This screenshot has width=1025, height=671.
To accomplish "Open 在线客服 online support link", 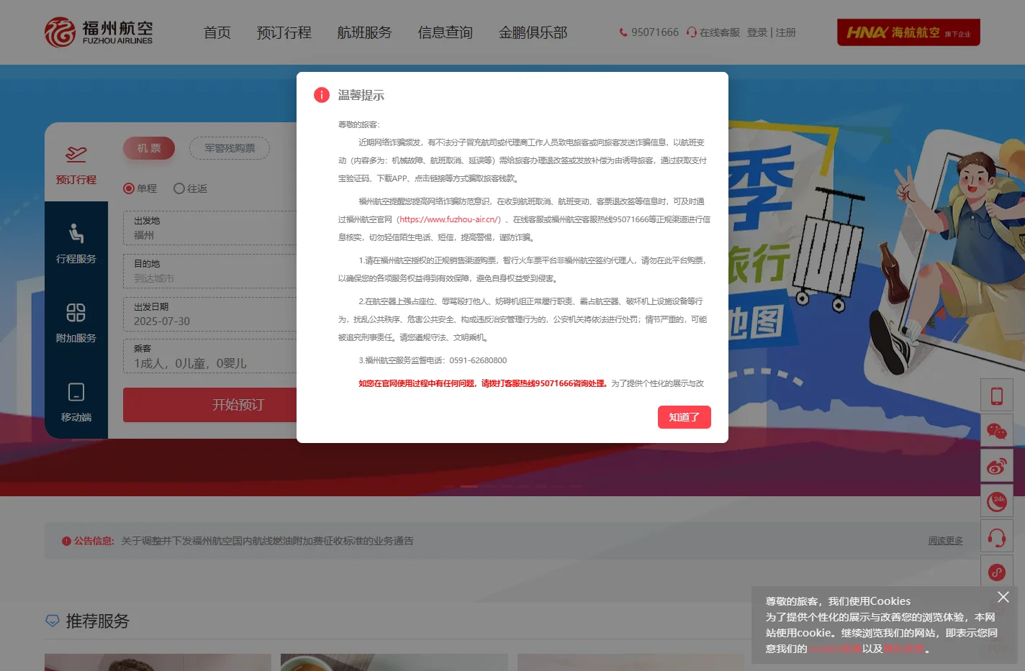I will pyautogui.click(x=713, y=32).
